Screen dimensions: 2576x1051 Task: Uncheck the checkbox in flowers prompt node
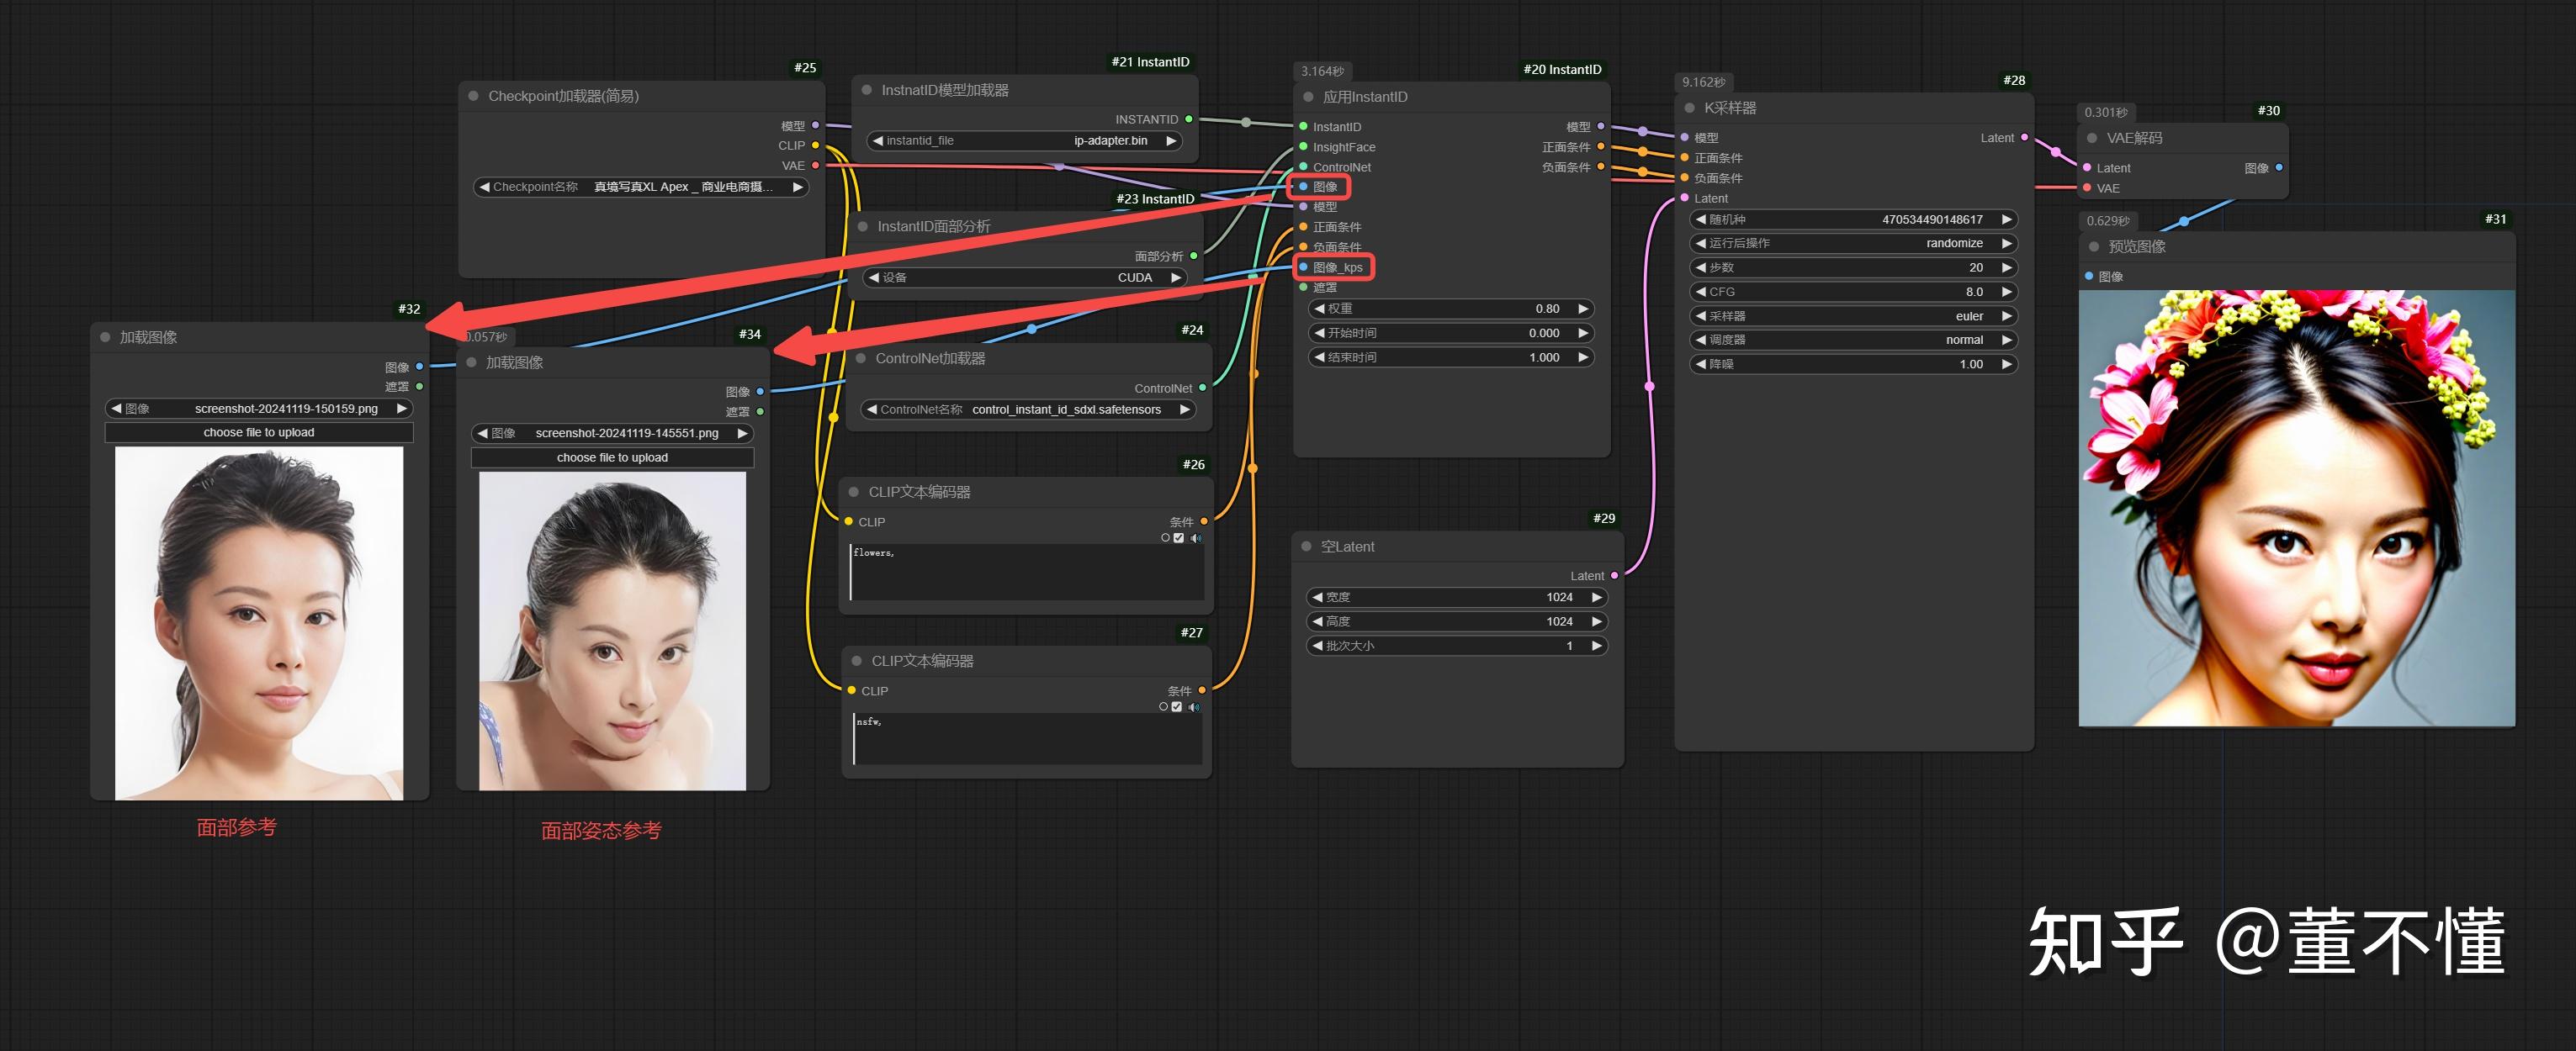coord(1179,538)
